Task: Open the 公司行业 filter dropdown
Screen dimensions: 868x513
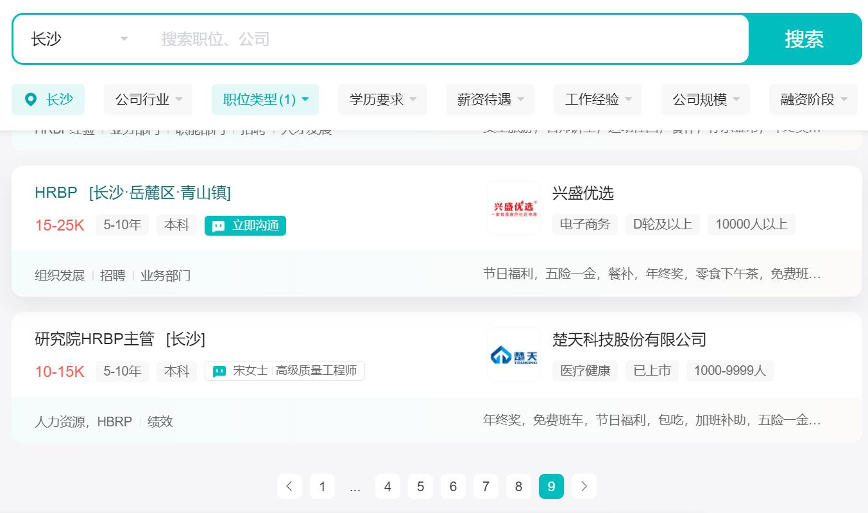Action: pos(148,100)
